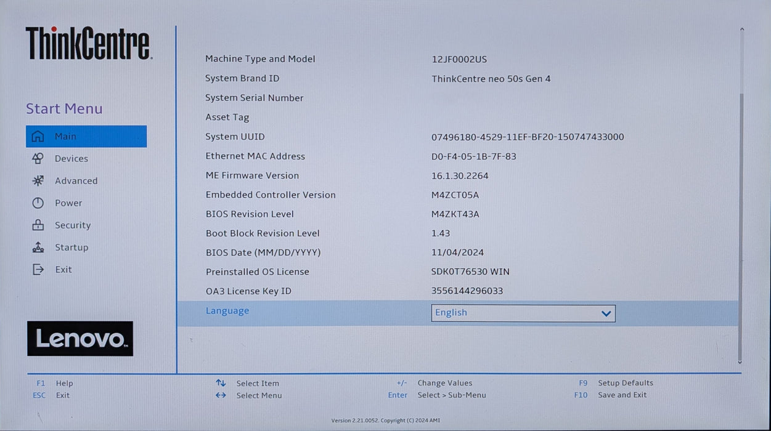The image size is (771, 431).
Task: Select the Language setting label
Action: click(227, 311)
